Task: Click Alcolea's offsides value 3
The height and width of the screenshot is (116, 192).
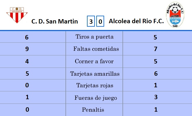Action: pos(156,97)
